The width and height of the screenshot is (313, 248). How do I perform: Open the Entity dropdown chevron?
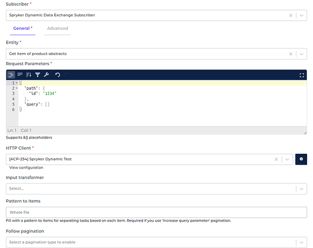click(302, 54)
